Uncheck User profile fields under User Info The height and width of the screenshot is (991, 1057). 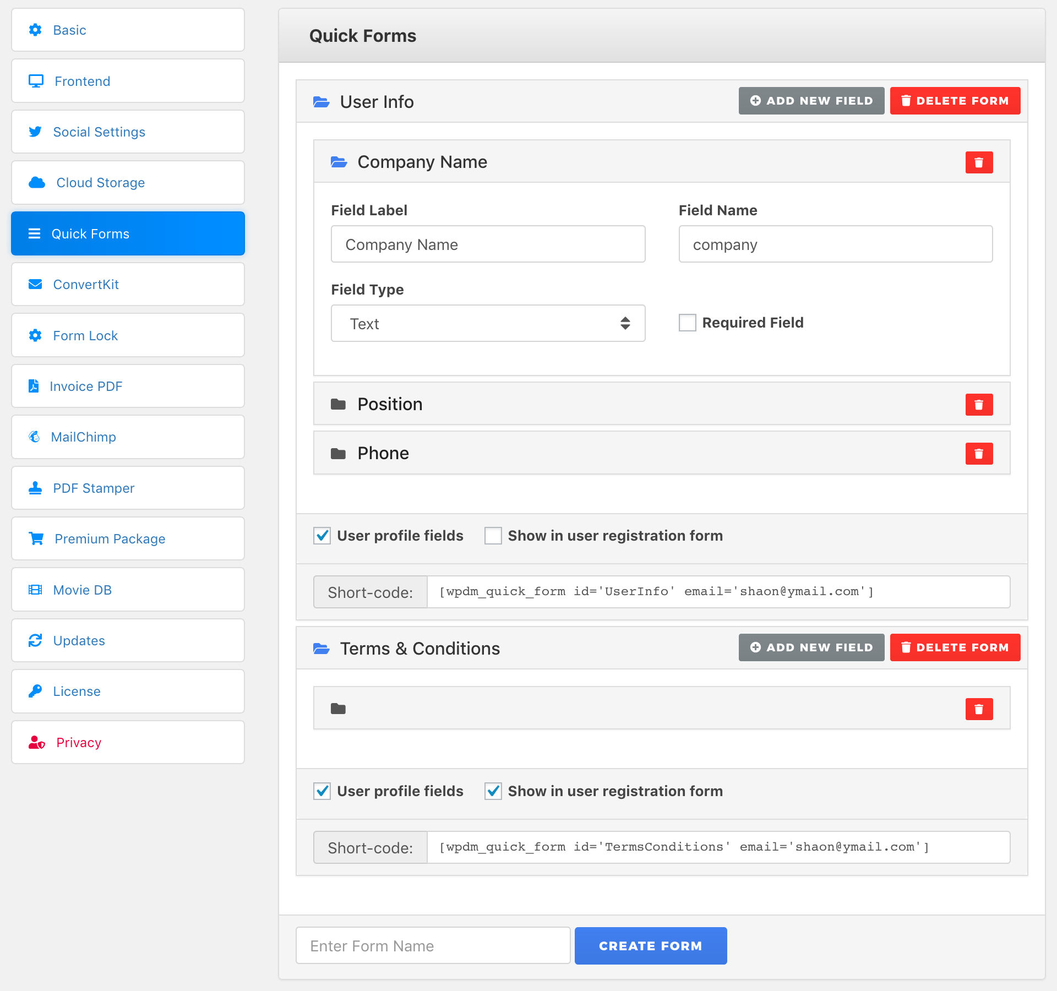(x=322, y=536)
